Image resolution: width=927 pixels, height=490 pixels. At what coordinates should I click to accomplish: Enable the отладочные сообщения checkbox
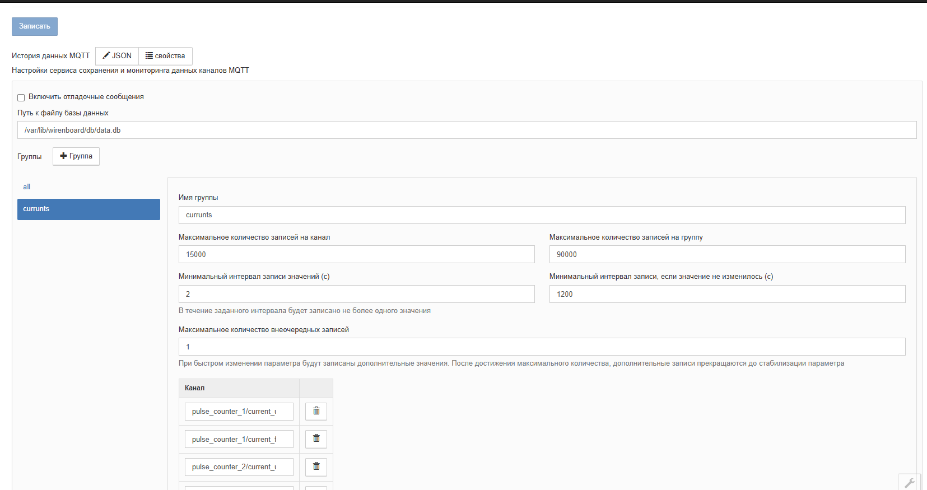click(21, 97)
